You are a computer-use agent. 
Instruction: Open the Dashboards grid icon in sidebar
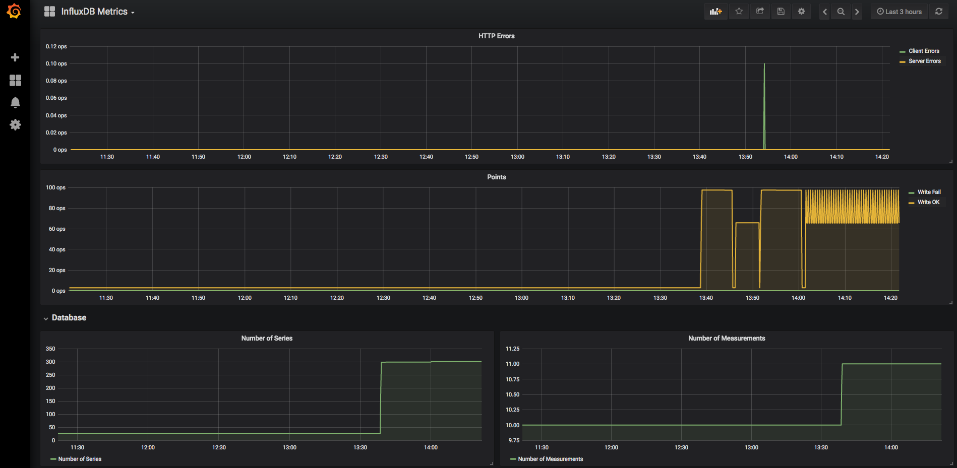tap(15, 80)
